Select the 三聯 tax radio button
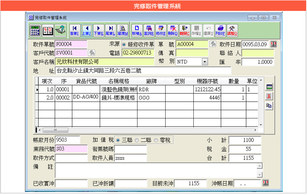Screen dimensions: 307x195 point(118,140)
